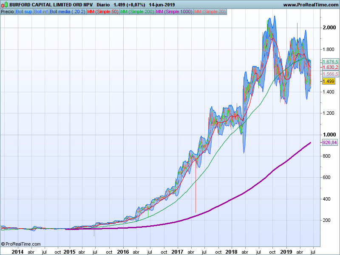Open the Boll media (20 2) indicator label
This screenshot has width=340, height=255.
click(x=68, y=12)
